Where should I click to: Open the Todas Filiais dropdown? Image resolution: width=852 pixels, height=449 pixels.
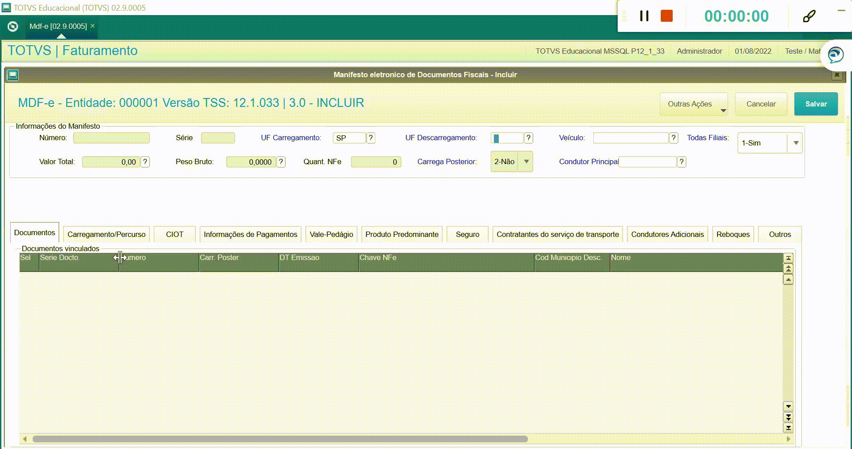tap(770, 143)
